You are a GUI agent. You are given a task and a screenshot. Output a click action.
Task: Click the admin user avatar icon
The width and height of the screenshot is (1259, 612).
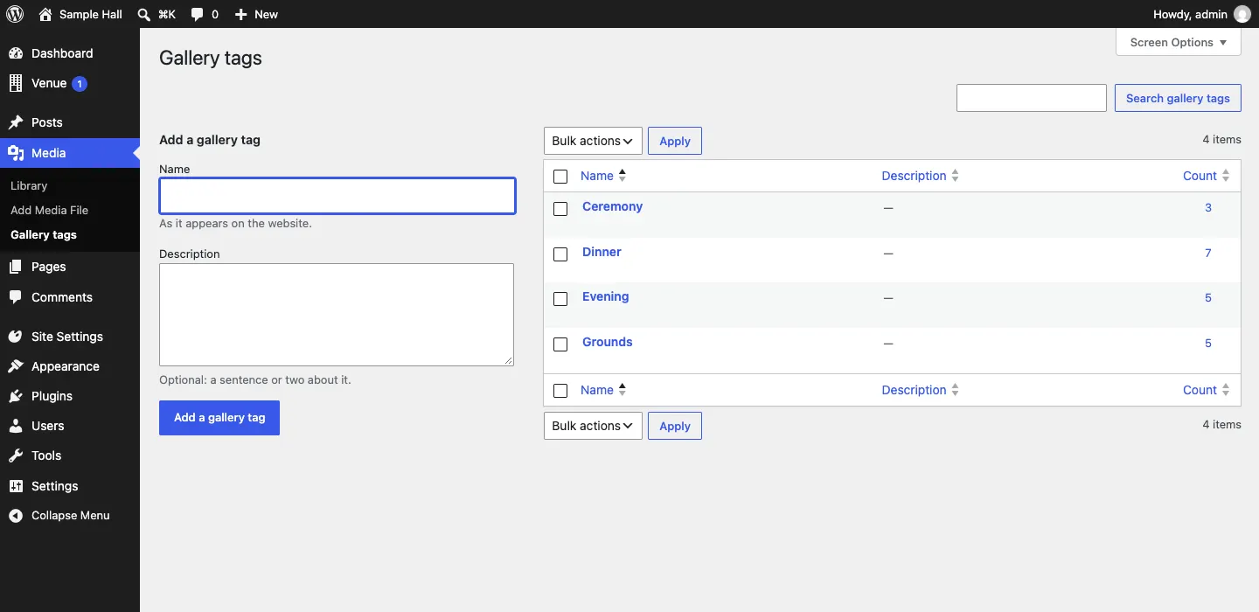[1242, 14]
